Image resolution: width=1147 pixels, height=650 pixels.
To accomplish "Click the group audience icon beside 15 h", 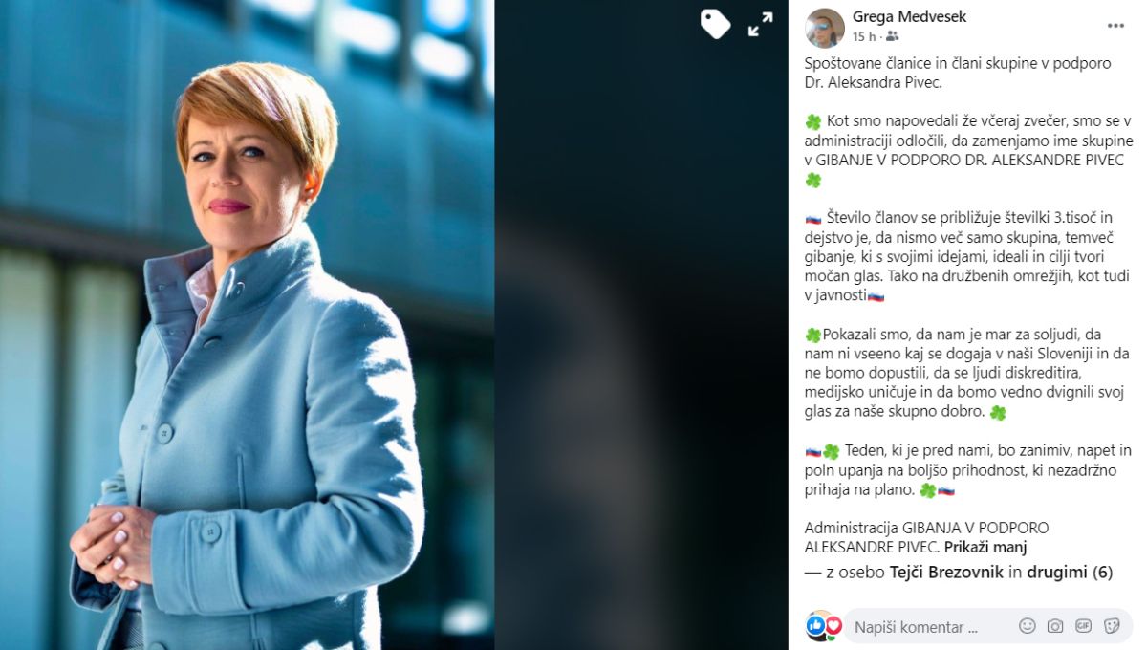I will click(x=893, y=37).
